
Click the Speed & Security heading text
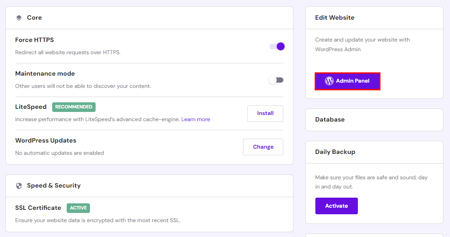tap(54, 186)
